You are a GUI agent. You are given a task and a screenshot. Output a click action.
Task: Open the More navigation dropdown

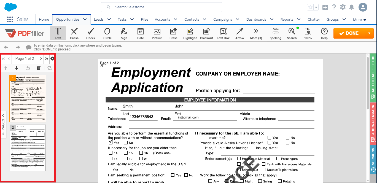360,20
